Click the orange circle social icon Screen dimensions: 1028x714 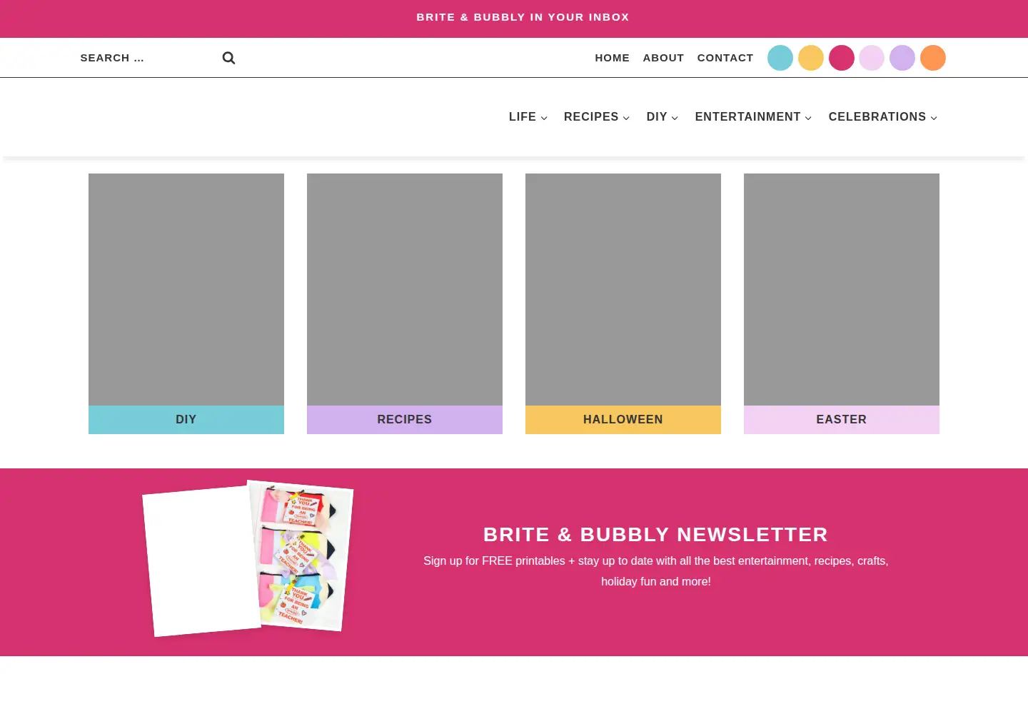(x=933, y=58)
